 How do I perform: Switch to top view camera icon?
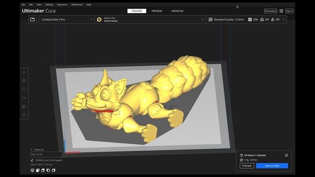43,170
